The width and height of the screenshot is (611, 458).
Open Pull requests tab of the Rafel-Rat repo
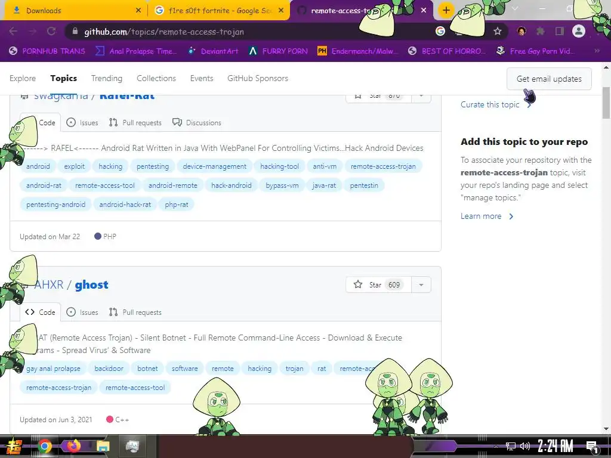[x=135, y=123]
